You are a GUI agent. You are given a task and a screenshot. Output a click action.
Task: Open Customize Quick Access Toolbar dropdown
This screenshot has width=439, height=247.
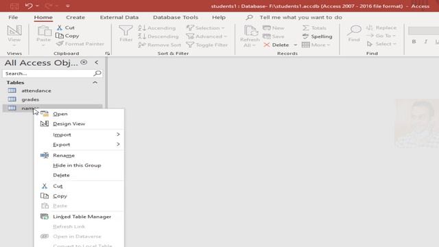click(x=68, y=6)
